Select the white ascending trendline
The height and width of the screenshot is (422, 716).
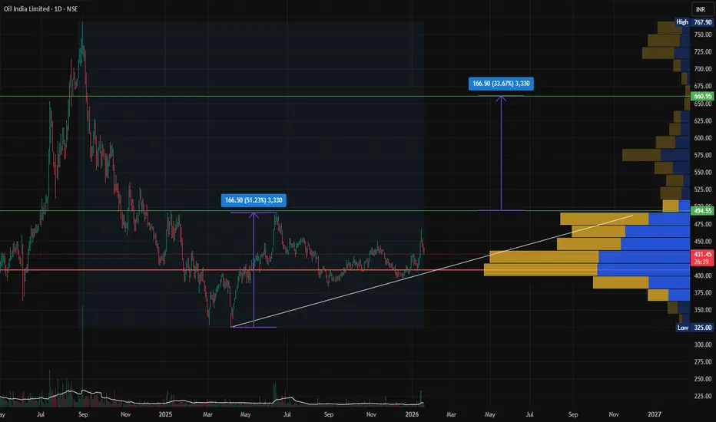coord(432,271)
